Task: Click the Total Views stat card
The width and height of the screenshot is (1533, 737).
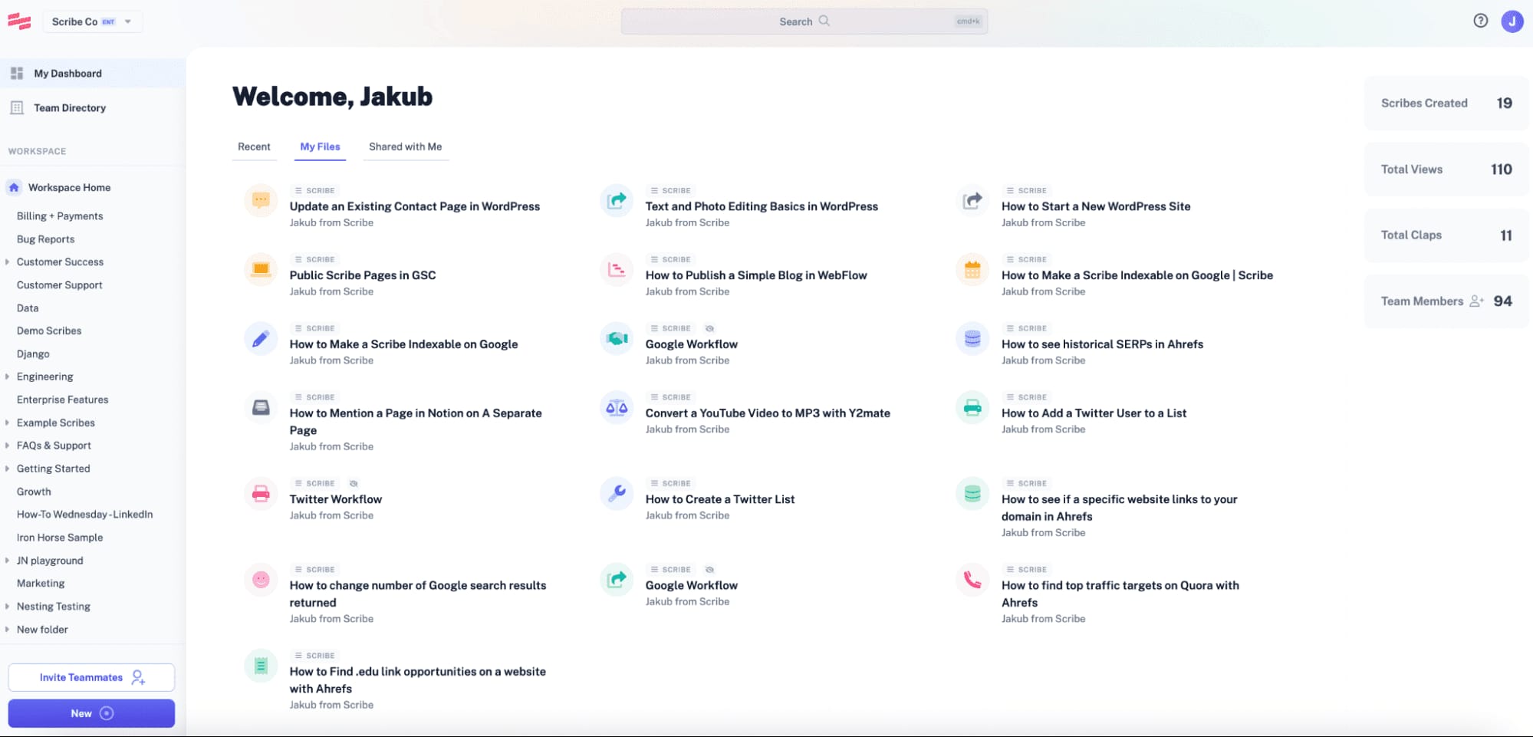Action: tap(1446, 169)
